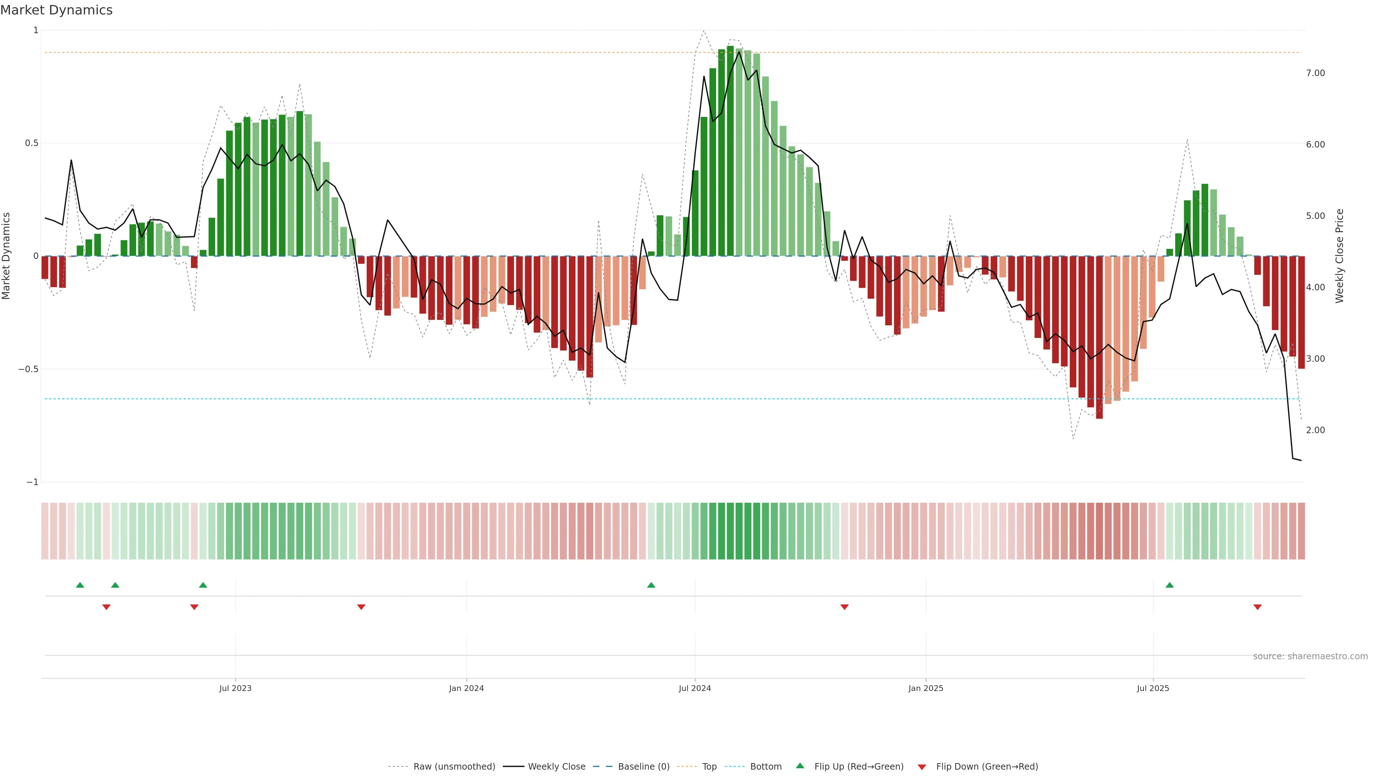This screenshot has width=1386, height=779.
Task: Click the −0.5 tick on left axis
Action: (x=28, y=369)
